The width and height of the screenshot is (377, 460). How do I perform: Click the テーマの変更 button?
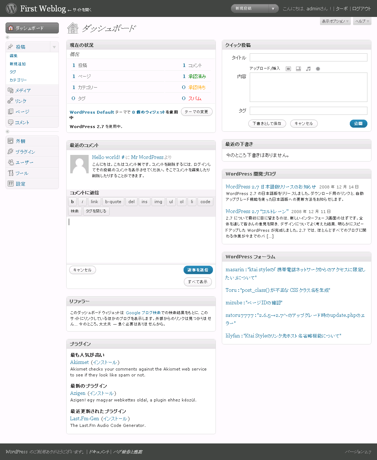tap(196, 112)
